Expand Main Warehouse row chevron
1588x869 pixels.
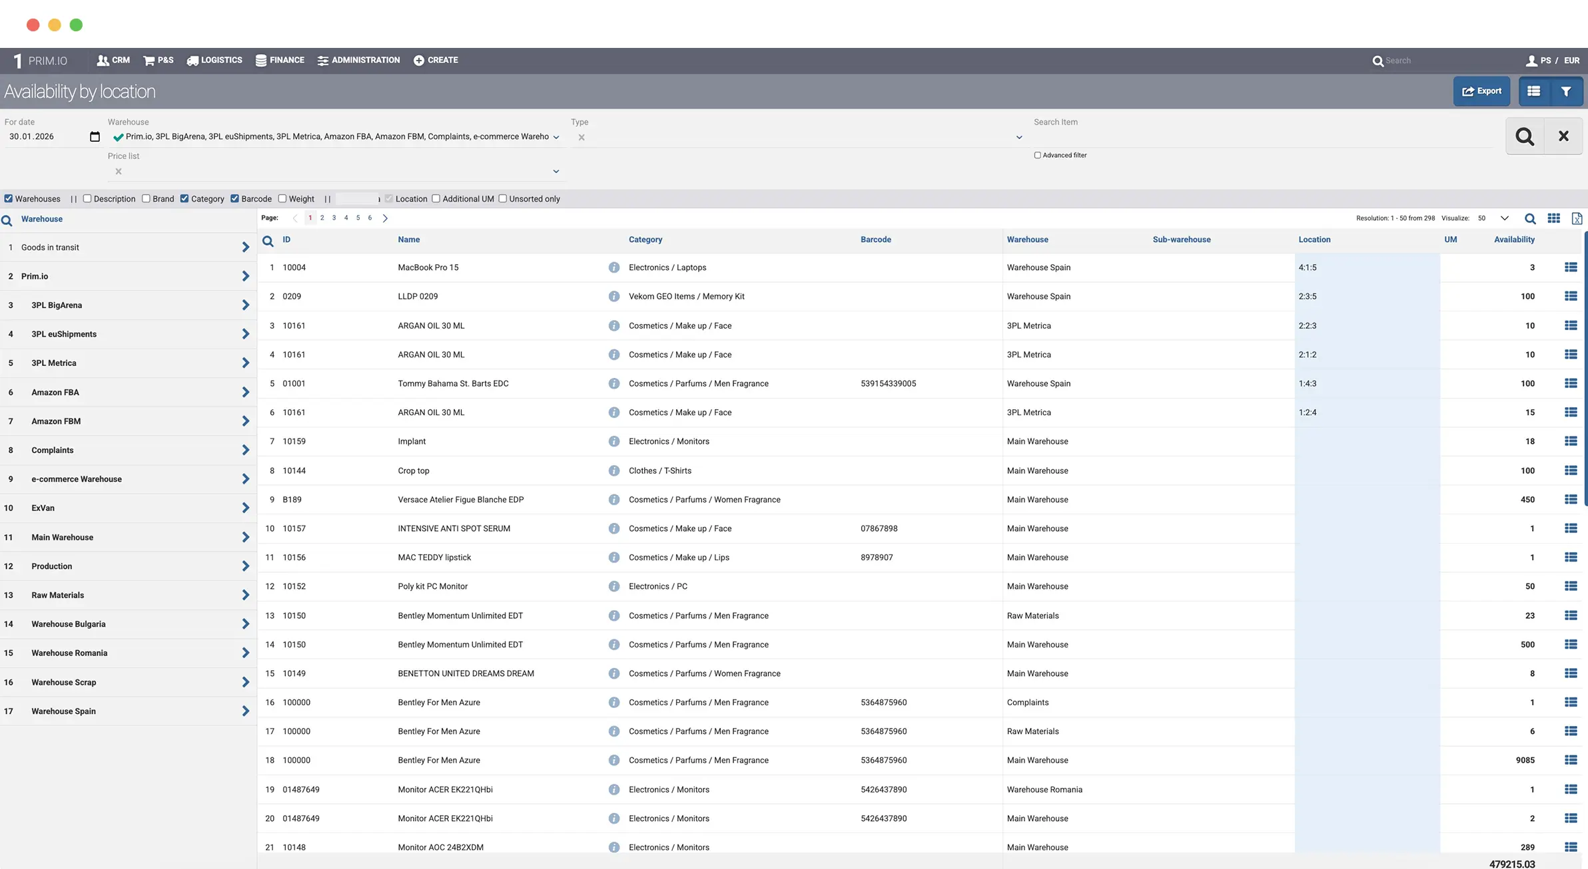point(245,538)
